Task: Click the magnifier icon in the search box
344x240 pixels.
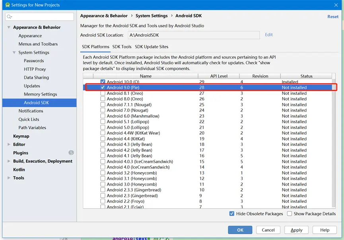Action: (8, 17)
